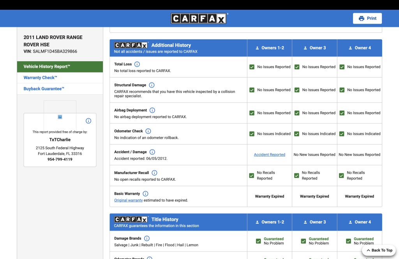Click Owners 1-2 header in Title History
The height and width of the screenshot is (259, 399).
click(270, 222)
